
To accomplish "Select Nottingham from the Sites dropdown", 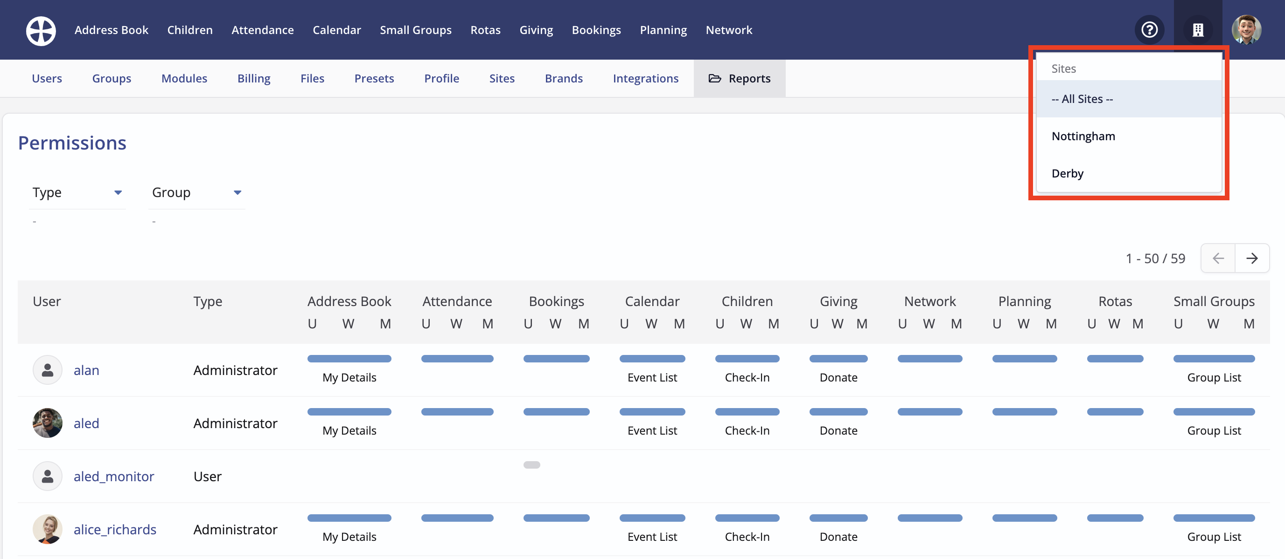I will [x=1083, y=136].
